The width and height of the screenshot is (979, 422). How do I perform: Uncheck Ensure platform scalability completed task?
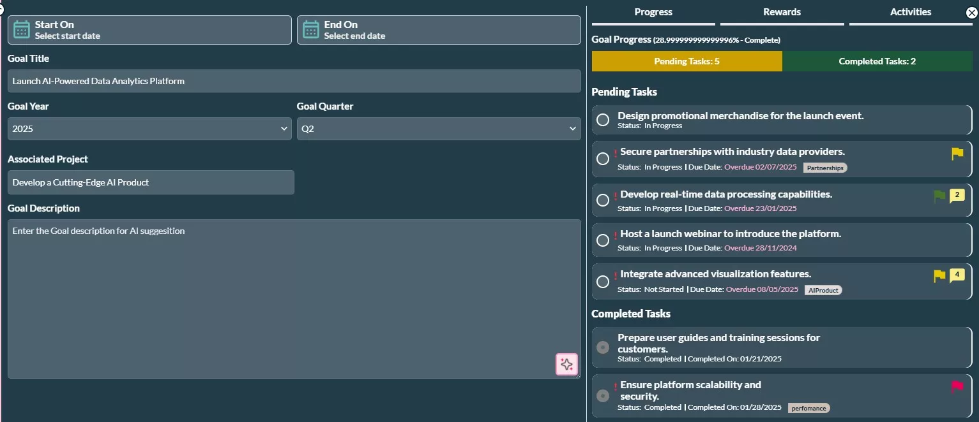click(x=602, y=396)
